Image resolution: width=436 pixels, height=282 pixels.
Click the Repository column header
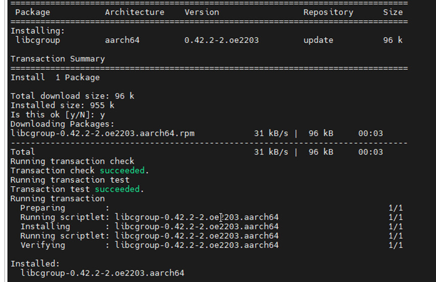tap(328, 12)
